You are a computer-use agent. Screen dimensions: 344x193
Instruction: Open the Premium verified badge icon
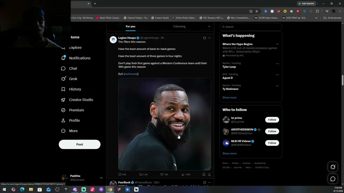click(x=63, y=110)
